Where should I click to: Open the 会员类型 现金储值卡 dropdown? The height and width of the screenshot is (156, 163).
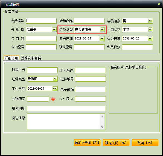click(102, 30)
